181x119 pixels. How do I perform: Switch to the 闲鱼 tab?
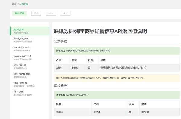tap(36, 13)
